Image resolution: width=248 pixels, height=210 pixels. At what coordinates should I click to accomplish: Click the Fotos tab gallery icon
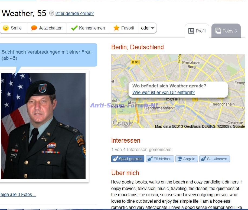[218, 31]
